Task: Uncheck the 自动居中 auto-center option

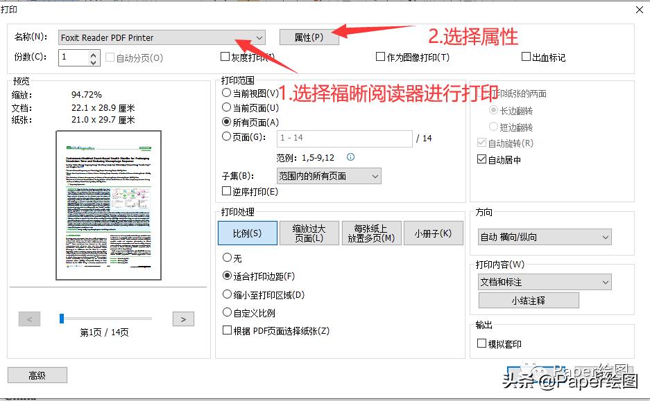Action: click(x=481, y=159)
